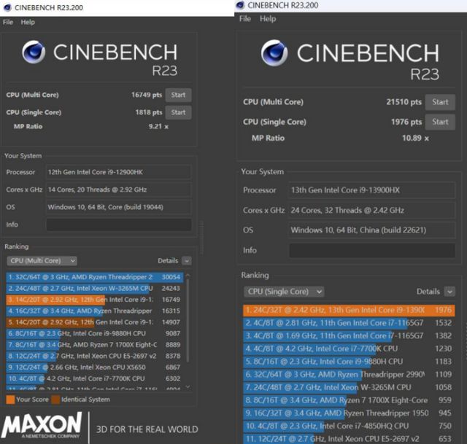This screenshot has height=444, width=467.
Task: Select single core row Threadripper 1950 scoring 945
Action: coord(349,413)
